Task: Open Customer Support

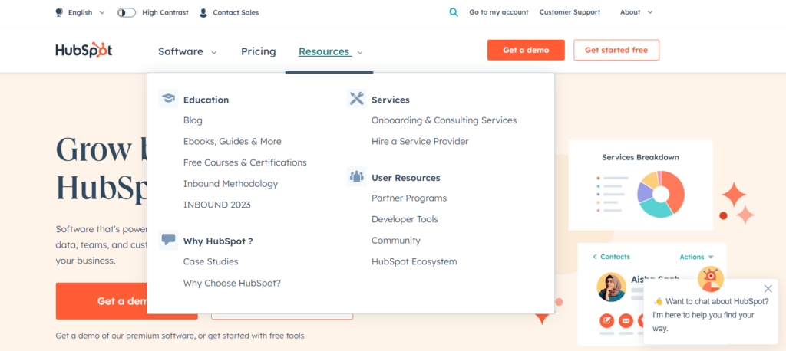Action: pyautogui.click(x=570, y=12)
